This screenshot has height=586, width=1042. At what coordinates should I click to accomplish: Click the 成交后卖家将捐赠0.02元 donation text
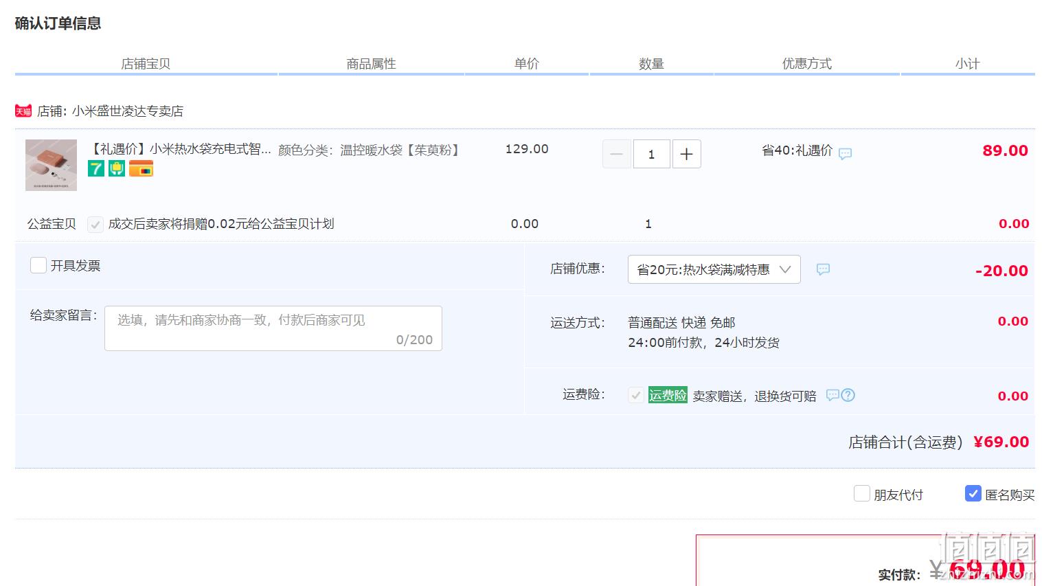tap(221, 224)
